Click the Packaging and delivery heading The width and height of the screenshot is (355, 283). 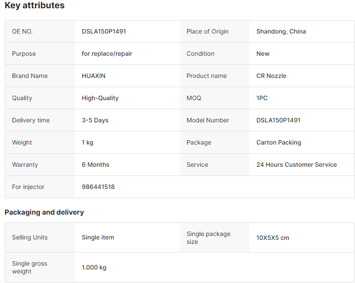44,212
